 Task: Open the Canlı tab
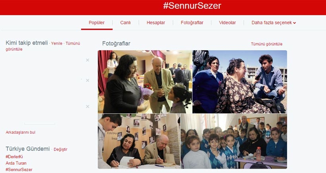click(x=125, y=23)
